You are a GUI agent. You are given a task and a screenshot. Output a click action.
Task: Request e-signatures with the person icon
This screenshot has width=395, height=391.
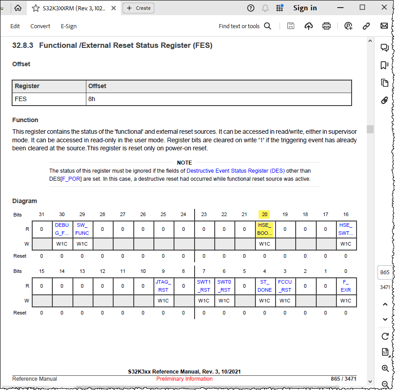pyautogui.click(x=348, y=26)
